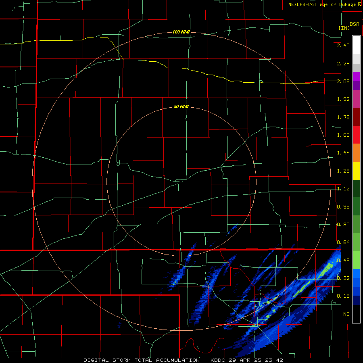Click the ND legend label
Viewport: 363px width, 363px height.
pos(346,314)
